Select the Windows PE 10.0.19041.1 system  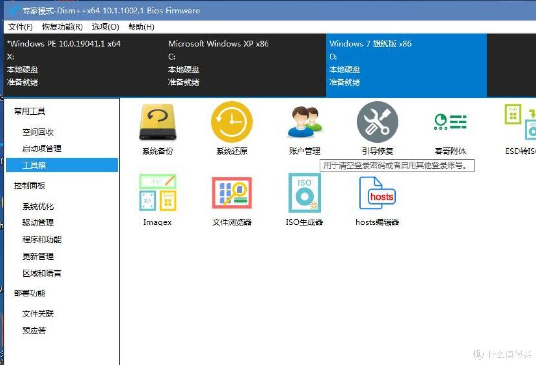coord(84,65)
